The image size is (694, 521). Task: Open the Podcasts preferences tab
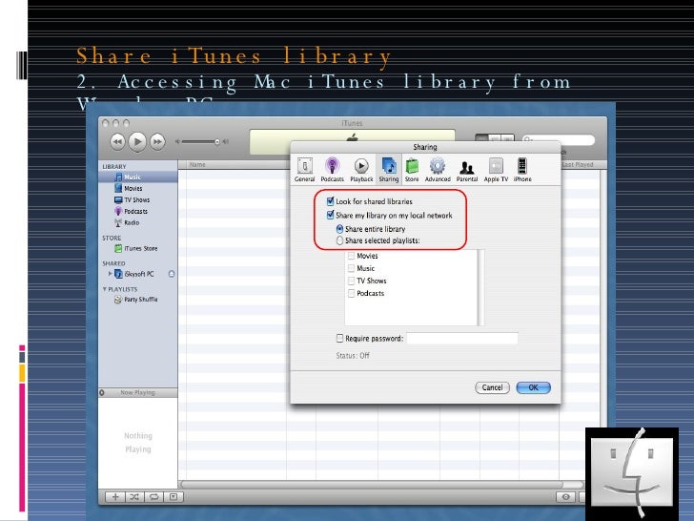coord(332,169)
